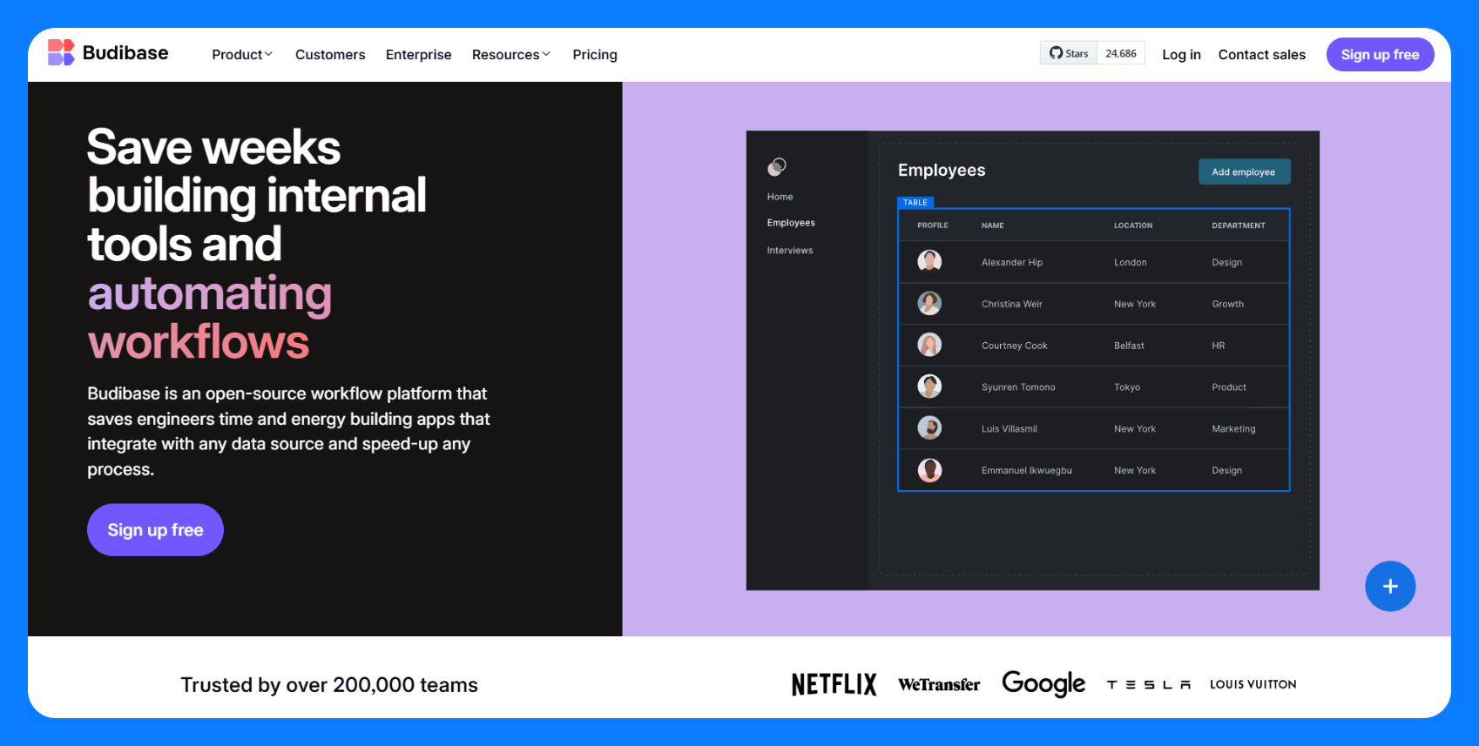Click the Growth department cell
The height and width of the screenshot is (746, 1479).
click(1227, 304)
